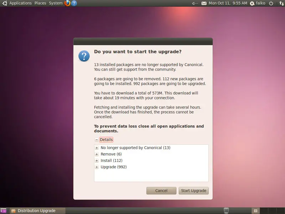Select the second workspace in switcher
Screen dimensions: 285x214
pos(264,211)
